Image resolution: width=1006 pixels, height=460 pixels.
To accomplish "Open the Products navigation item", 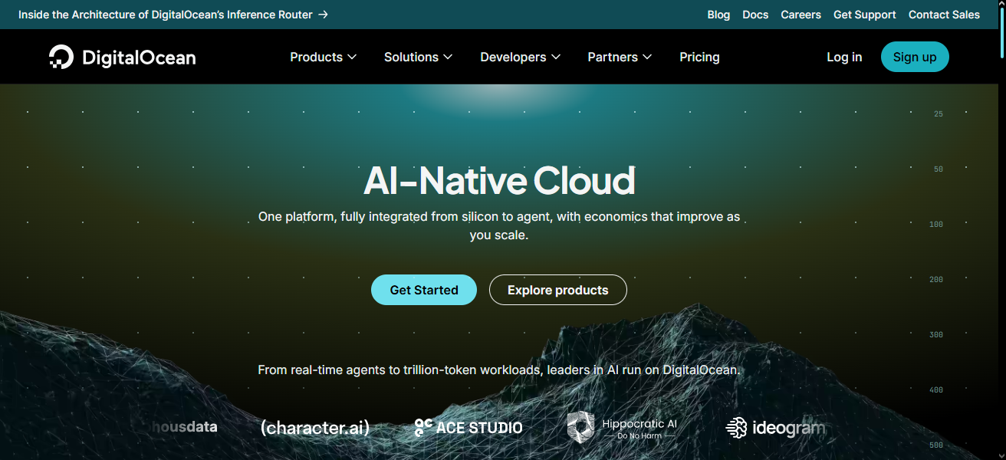I will click(x=324, y=57).
